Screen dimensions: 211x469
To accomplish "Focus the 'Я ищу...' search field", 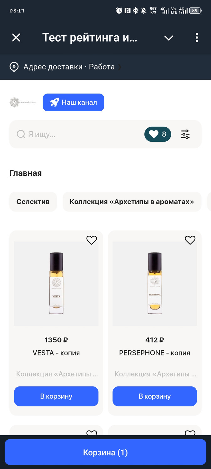I will [78, 134].
